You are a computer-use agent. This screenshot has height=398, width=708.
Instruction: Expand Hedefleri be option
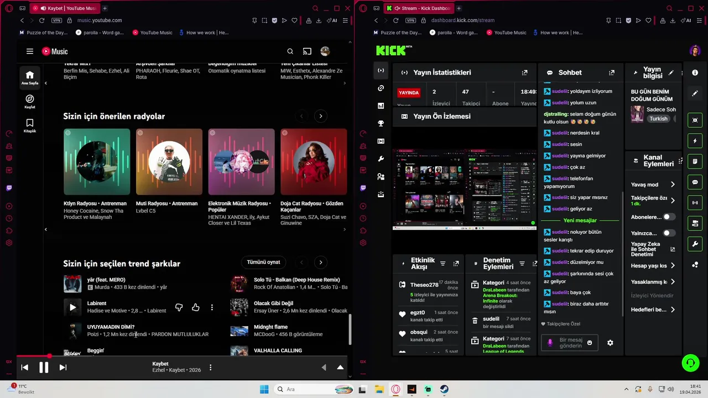click(x=673, y=310)
